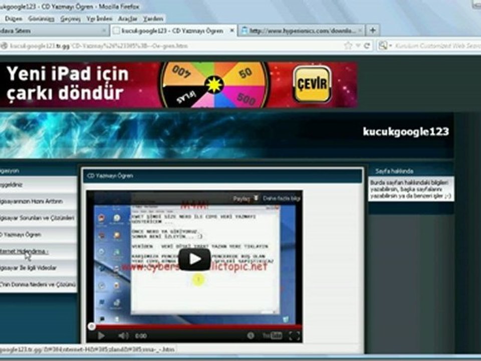Click the Sayfa hakkında description text box
The image size is (481, 361).
[411, 189]
